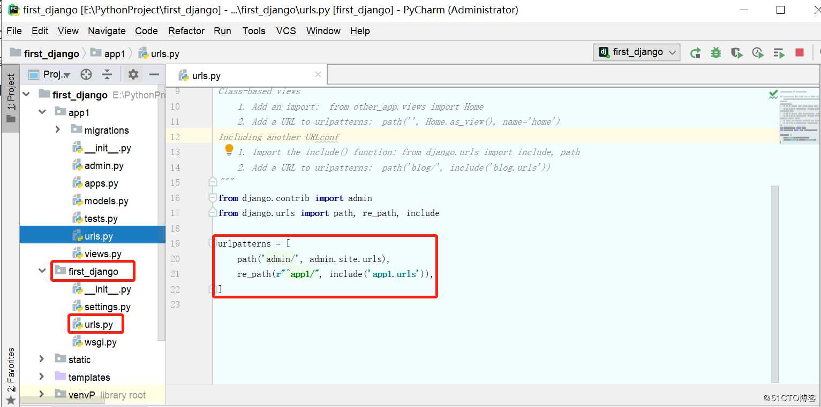Collapse the app1 folder

tap(42, 112)
